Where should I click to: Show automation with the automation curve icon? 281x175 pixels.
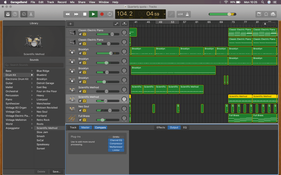click(x=116, y=24)
